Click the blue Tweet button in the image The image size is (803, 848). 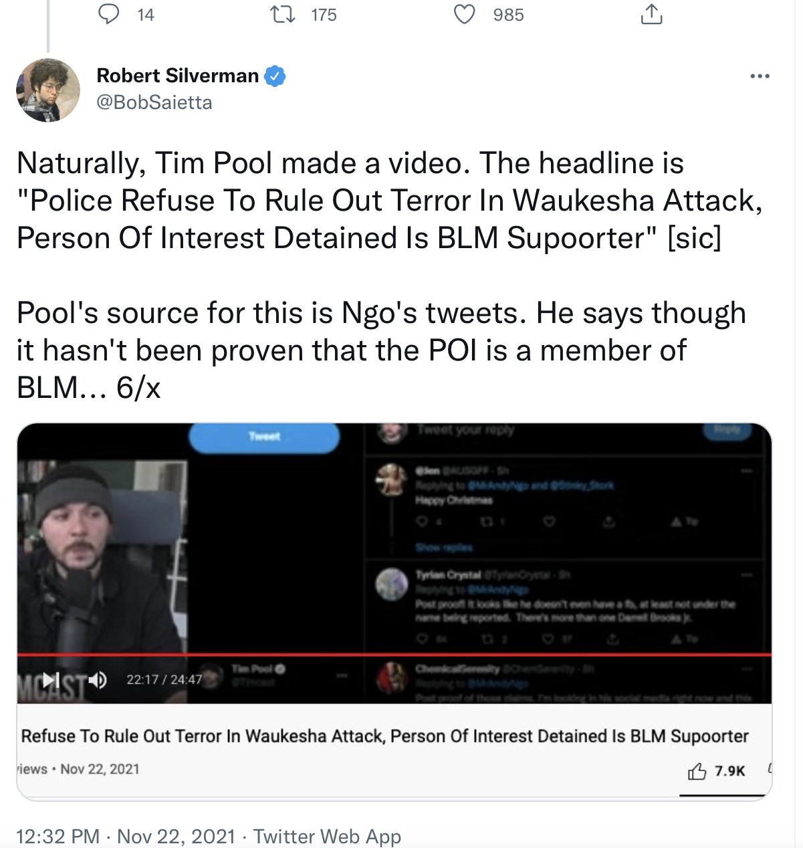pyautogui.click(x=264, y=437)
